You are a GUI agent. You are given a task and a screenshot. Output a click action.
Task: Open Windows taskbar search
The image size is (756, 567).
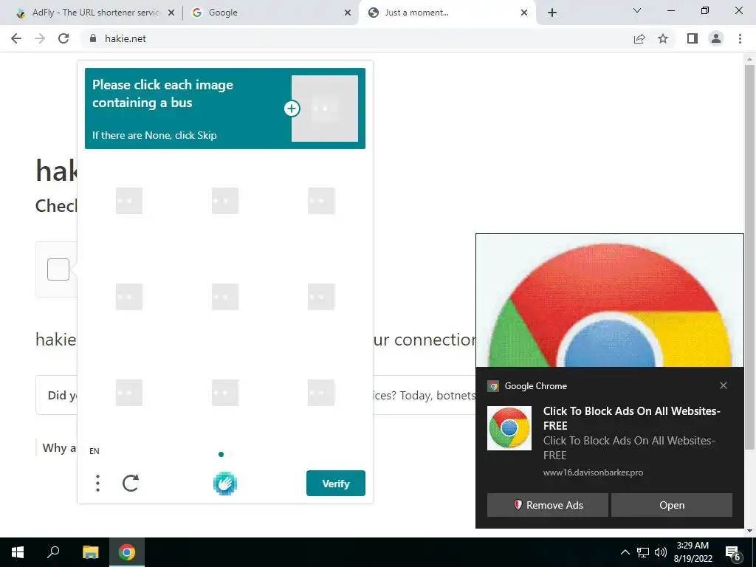(x=53, y=552)
